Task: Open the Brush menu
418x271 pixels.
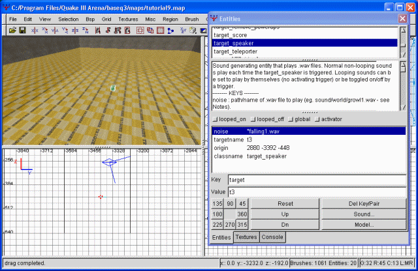Action: [x=192, y=19]
